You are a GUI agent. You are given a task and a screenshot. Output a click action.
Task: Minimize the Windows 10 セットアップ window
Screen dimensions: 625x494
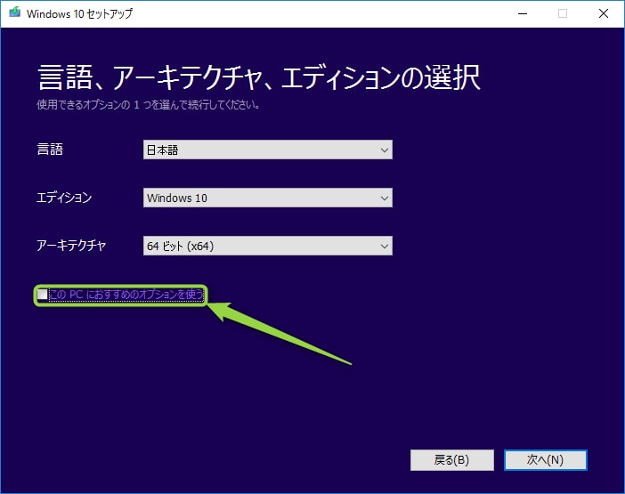(520, 14)
